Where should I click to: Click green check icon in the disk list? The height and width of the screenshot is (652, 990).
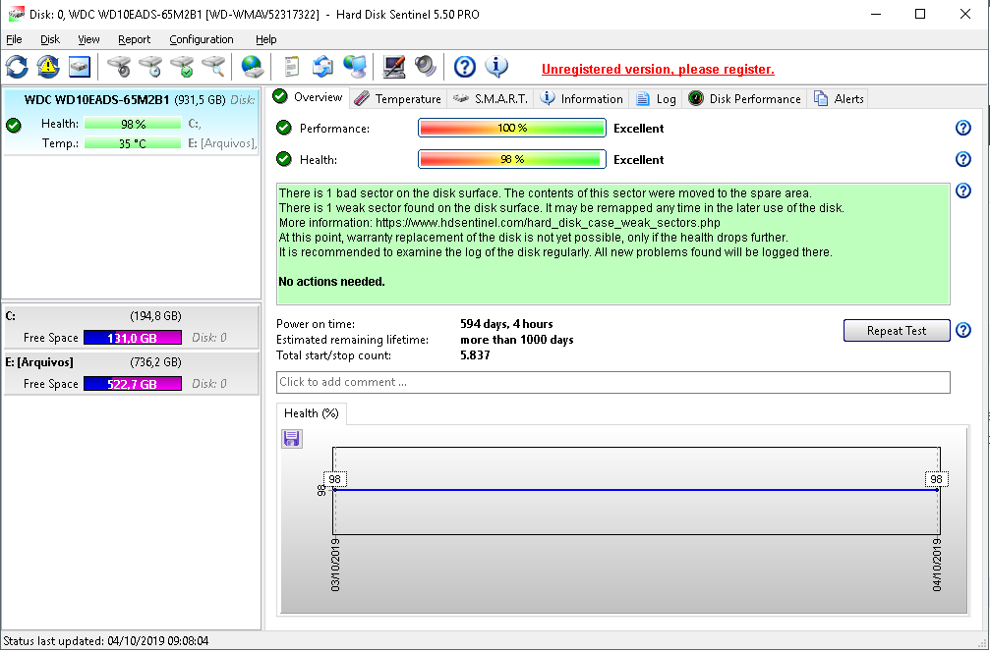[x=13, y=125]
